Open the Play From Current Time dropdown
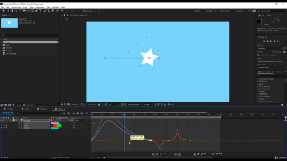 click(271, 68)
